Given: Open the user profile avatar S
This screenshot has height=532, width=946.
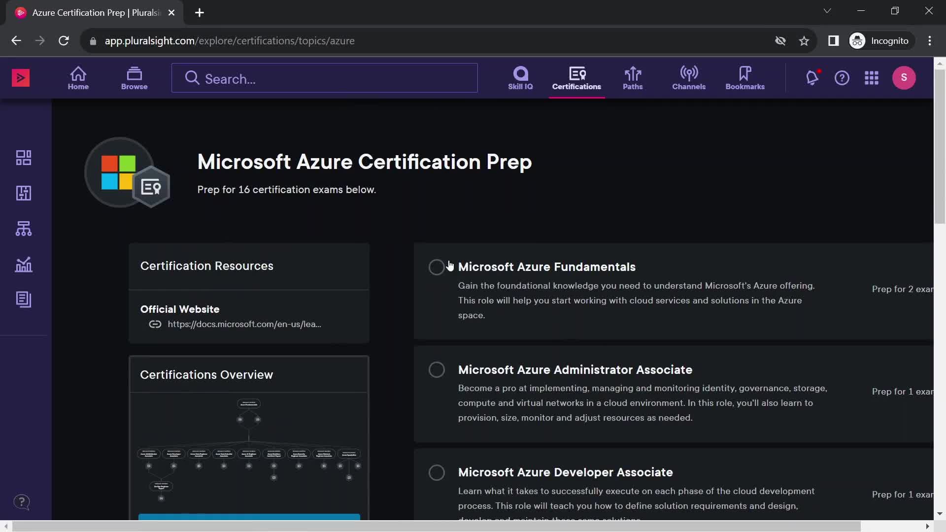Looking at the screenshot, I should [x=904, y=77].
